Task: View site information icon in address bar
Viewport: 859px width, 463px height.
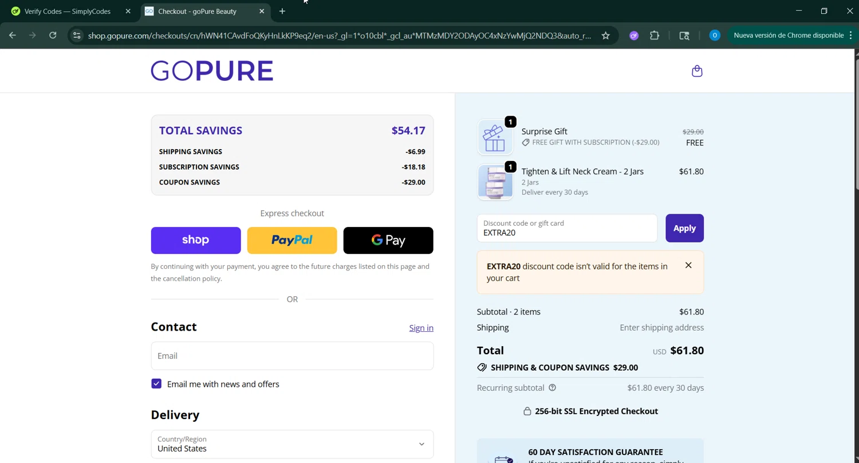Action: 77,36
